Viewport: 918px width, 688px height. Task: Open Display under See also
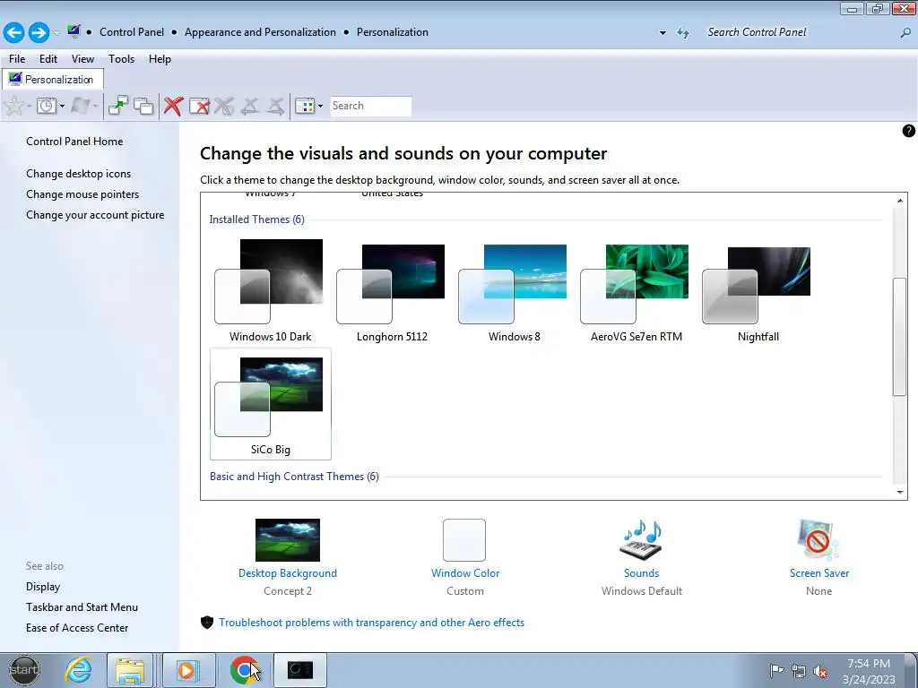(x=43, y=587)
